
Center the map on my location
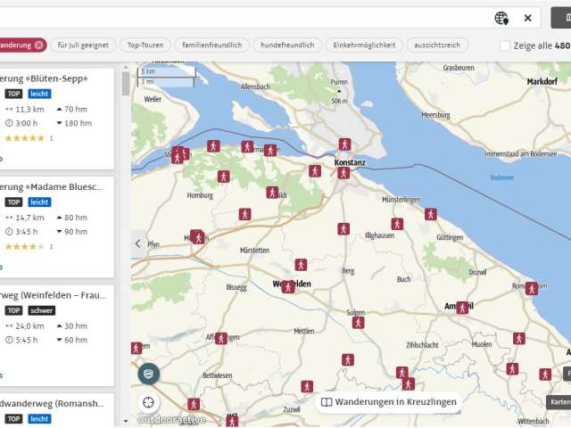pyautogui.click(x=148, y=402)
